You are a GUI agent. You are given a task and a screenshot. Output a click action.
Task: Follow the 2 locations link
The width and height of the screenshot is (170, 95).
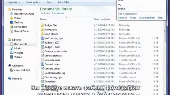pyautogui.click(x=58, y=13)
